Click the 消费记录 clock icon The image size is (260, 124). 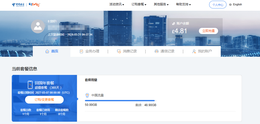pos(119,51)
